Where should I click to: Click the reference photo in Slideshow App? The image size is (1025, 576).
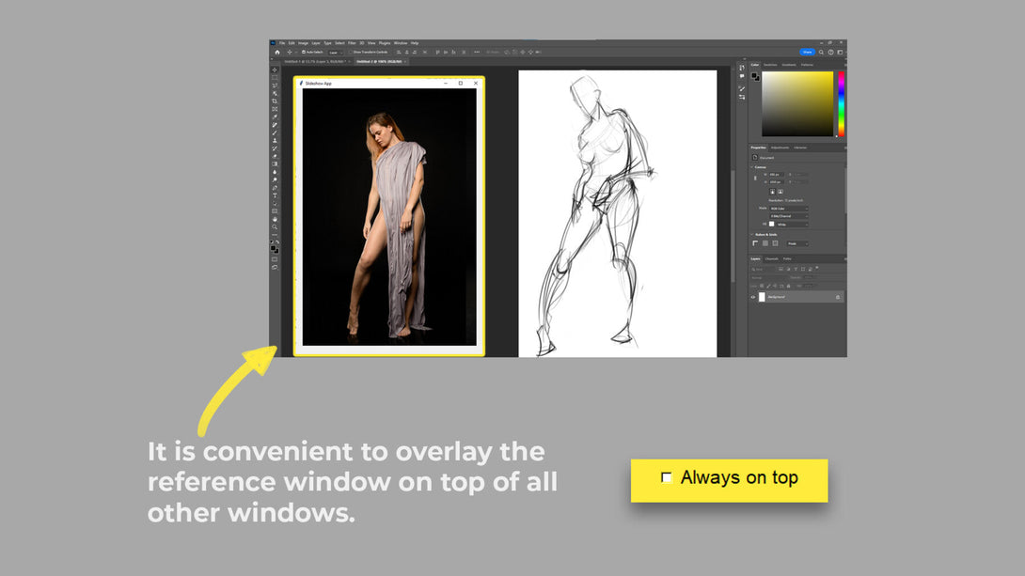click(389, 217)
